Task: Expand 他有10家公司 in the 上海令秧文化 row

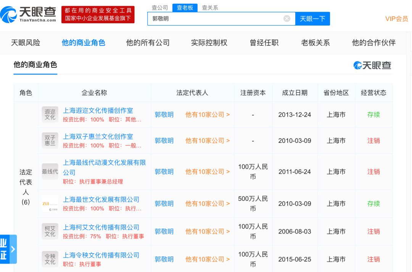Action: click(208, 259)
